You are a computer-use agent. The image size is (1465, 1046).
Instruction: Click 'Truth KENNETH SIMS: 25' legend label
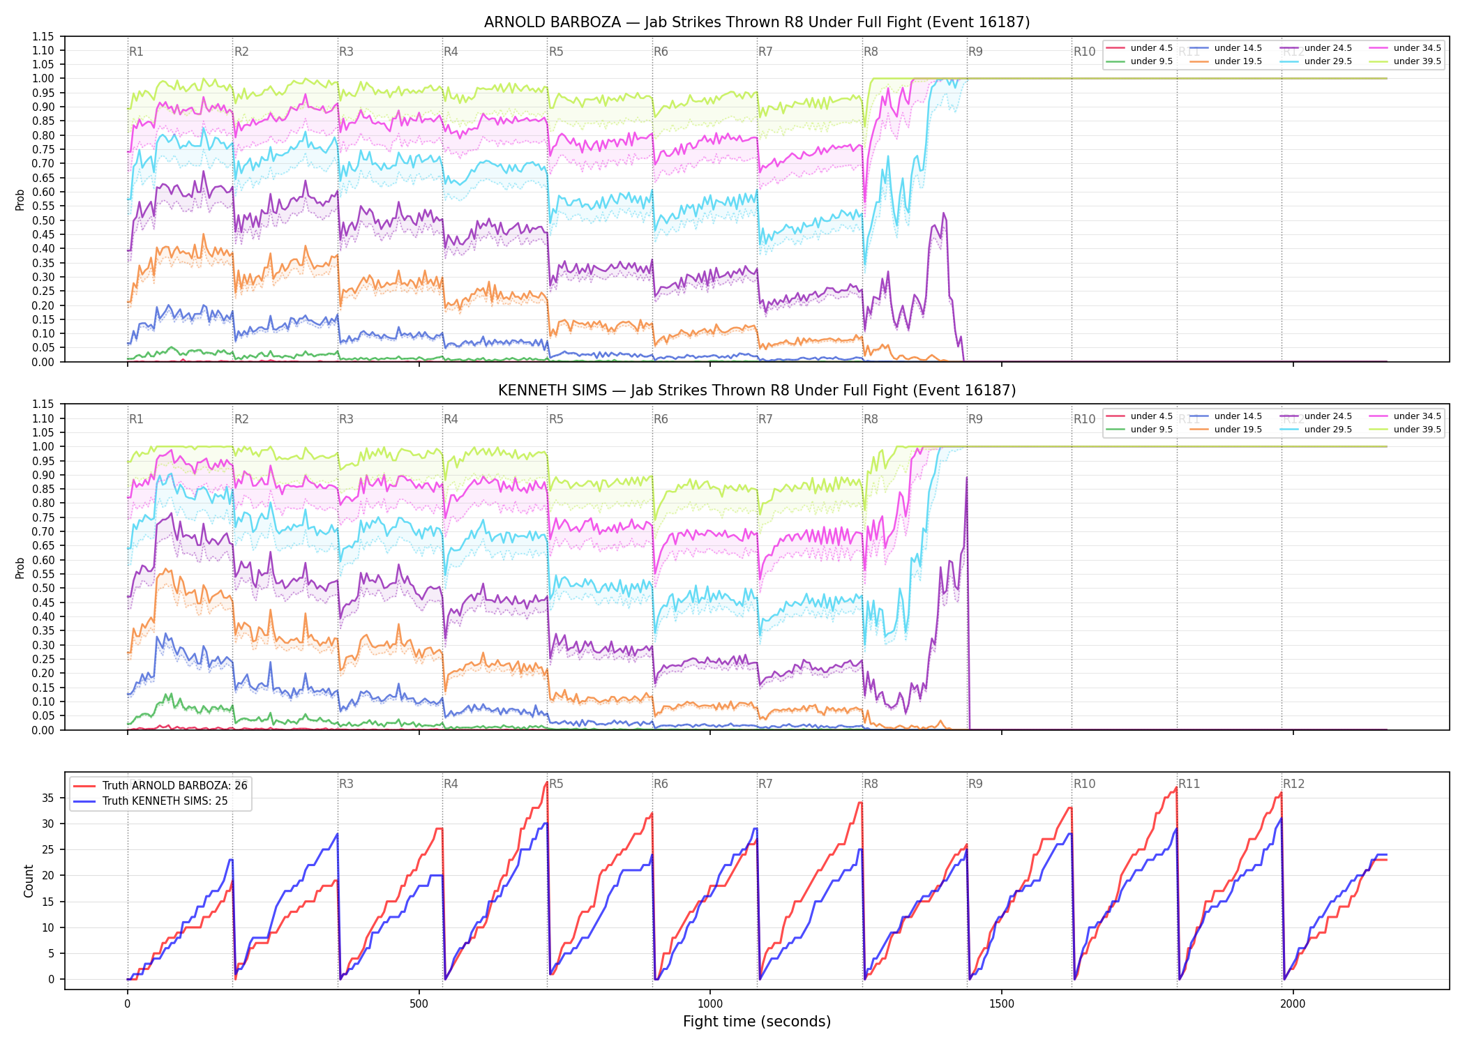(165, 801)
